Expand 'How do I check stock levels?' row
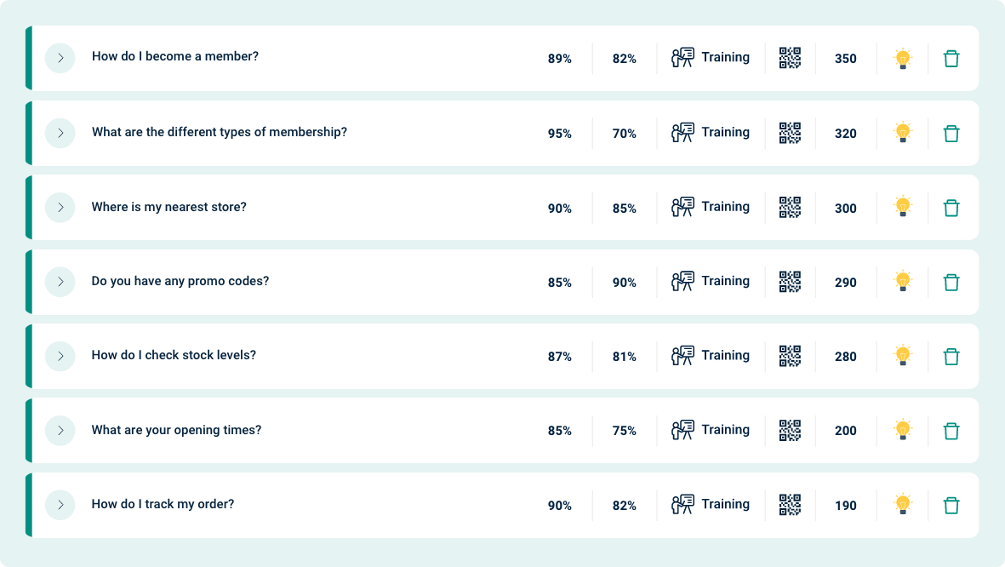The image size is (1005, 567). (60, 356)
